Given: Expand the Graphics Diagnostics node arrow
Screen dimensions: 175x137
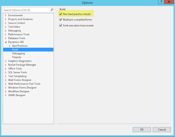Looking at the screenshot, I should 6,61.
